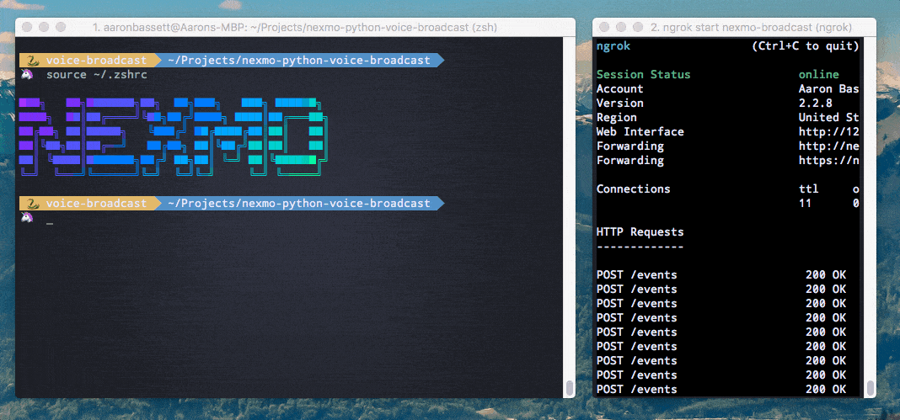Close the ngrok terminal window
900x420 pixels.
coord(604,27)
